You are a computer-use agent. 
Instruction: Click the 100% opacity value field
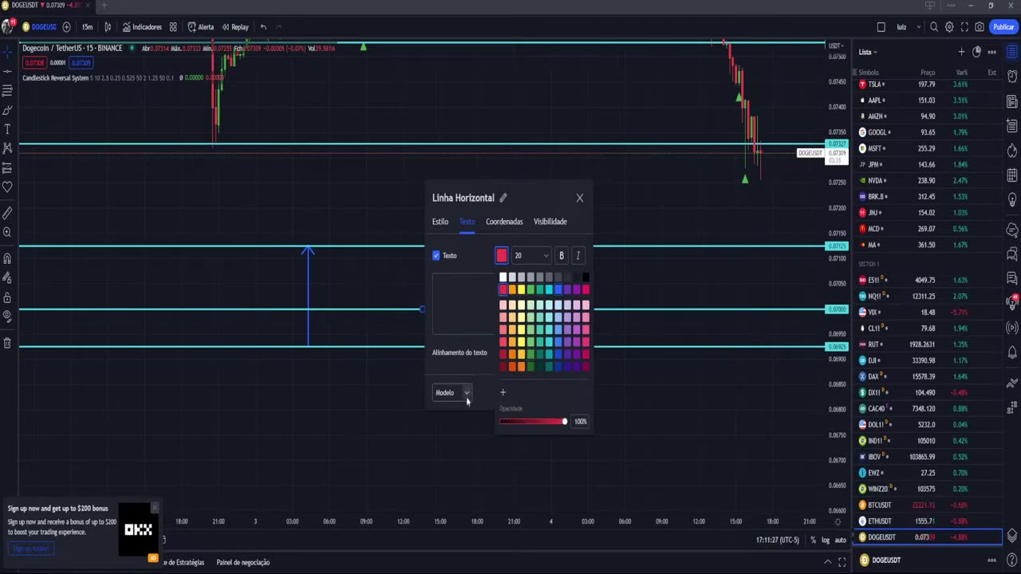click(580, 421)
